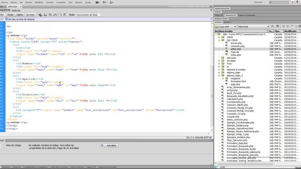301x169 pixels.
Task: Select Calculadora.php in file list
Action: 235,99
